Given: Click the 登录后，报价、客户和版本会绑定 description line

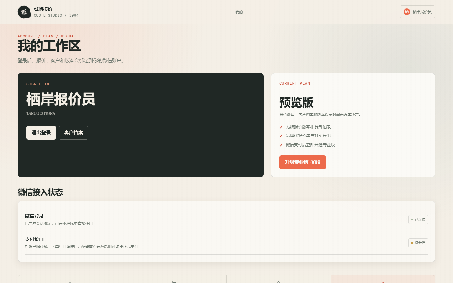Looking at the screenshot, I should click(x=72, y=61).
